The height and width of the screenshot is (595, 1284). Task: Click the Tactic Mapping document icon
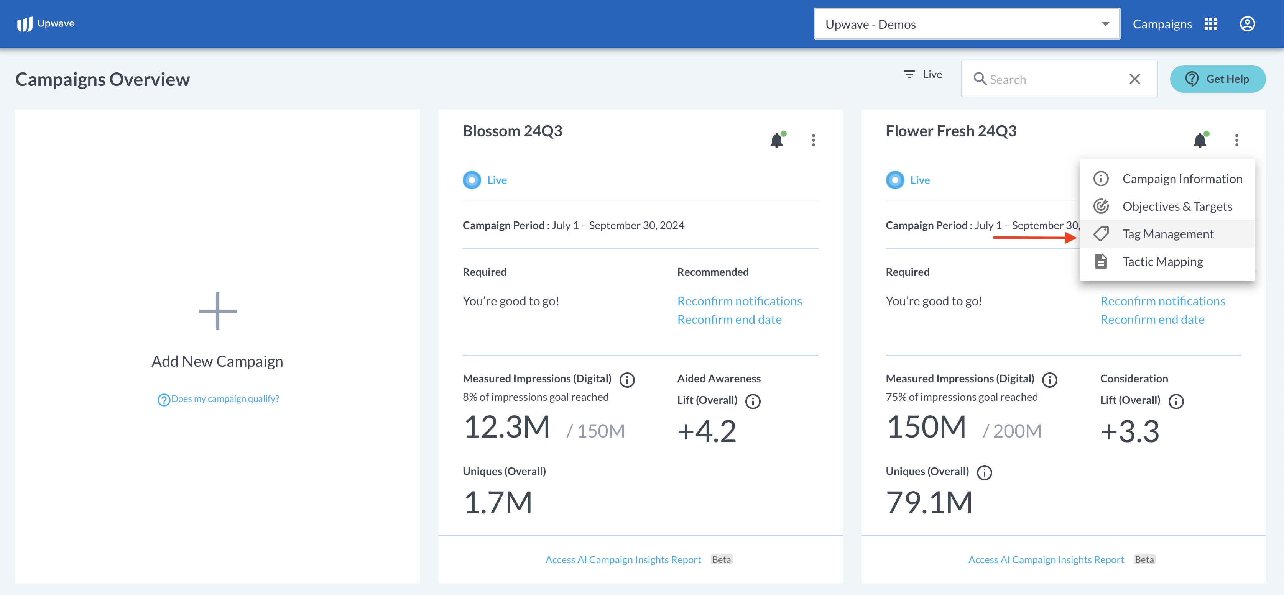pyautogui.click(x=1101, y=261)
